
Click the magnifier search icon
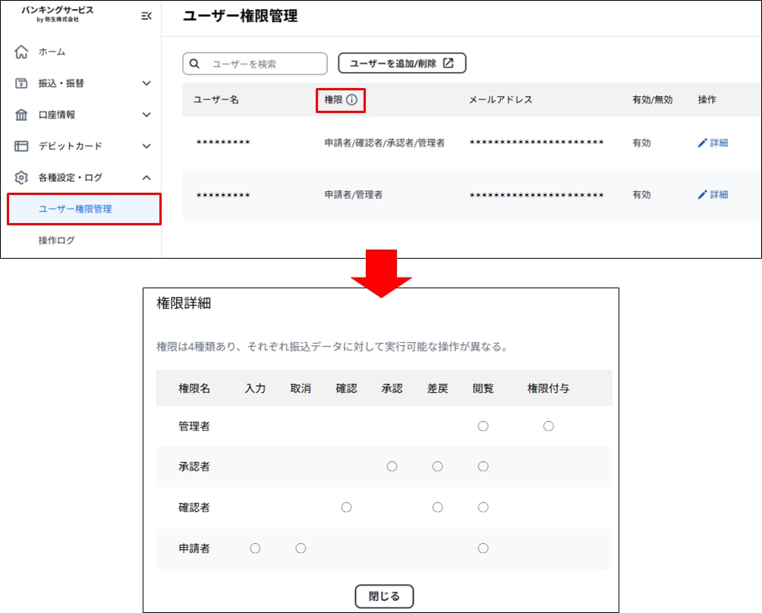pos(194,64)
